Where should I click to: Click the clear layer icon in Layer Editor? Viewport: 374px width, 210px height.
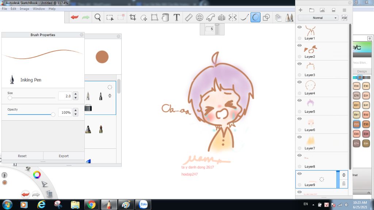click(333, 10)
